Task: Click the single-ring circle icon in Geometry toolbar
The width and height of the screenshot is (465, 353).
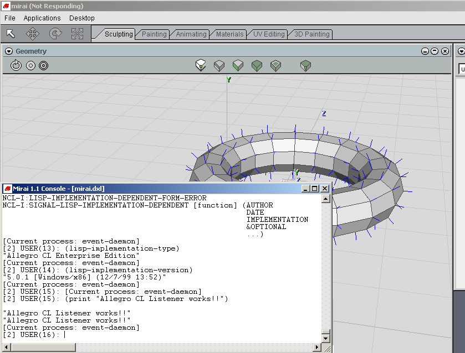Action: [30, 65]
